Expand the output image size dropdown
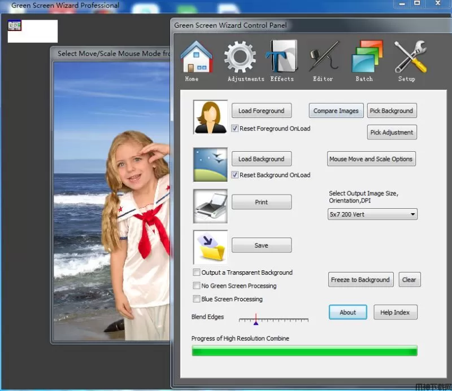This screenshot has width=452, height=391. pos(413,214)
